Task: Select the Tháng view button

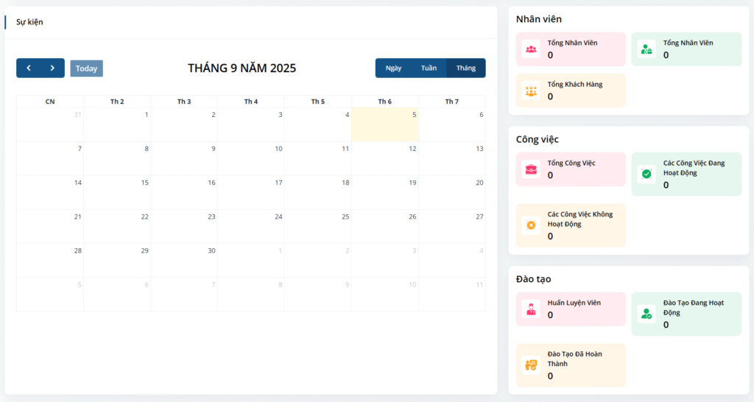Action: [x=465, y=68]
